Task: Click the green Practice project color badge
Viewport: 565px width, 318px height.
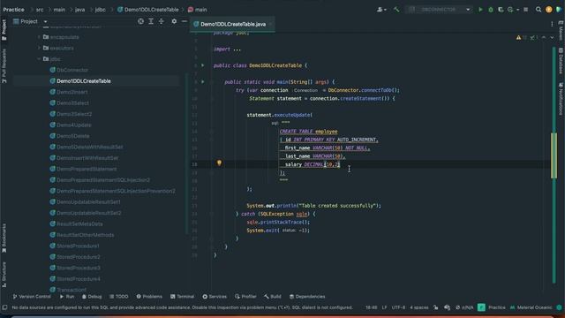Action: (481, 307)
